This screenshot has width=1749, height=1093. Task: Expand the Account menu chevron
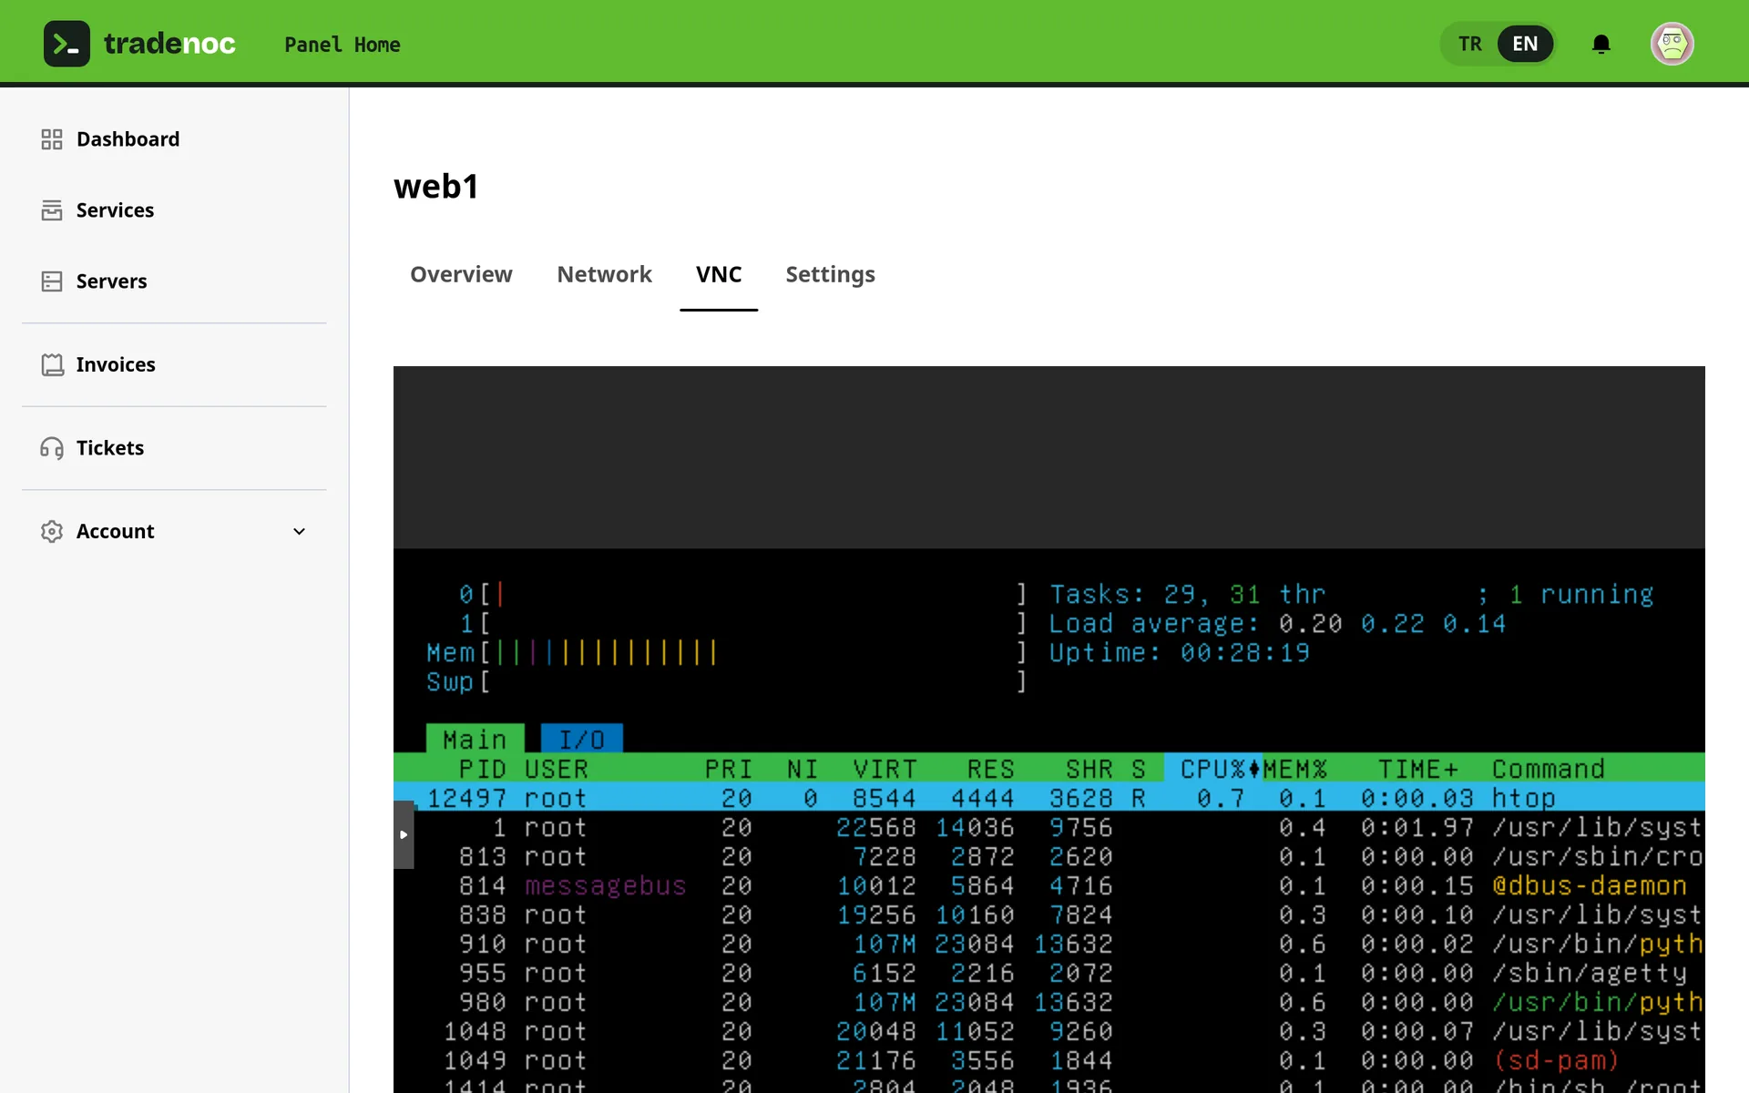299,531
